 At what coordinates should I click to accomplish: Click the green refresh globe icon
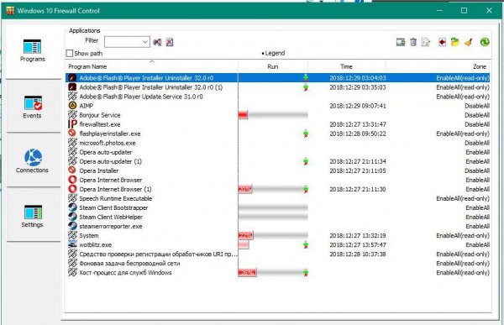pyautogui.click(x=485, y=42)
